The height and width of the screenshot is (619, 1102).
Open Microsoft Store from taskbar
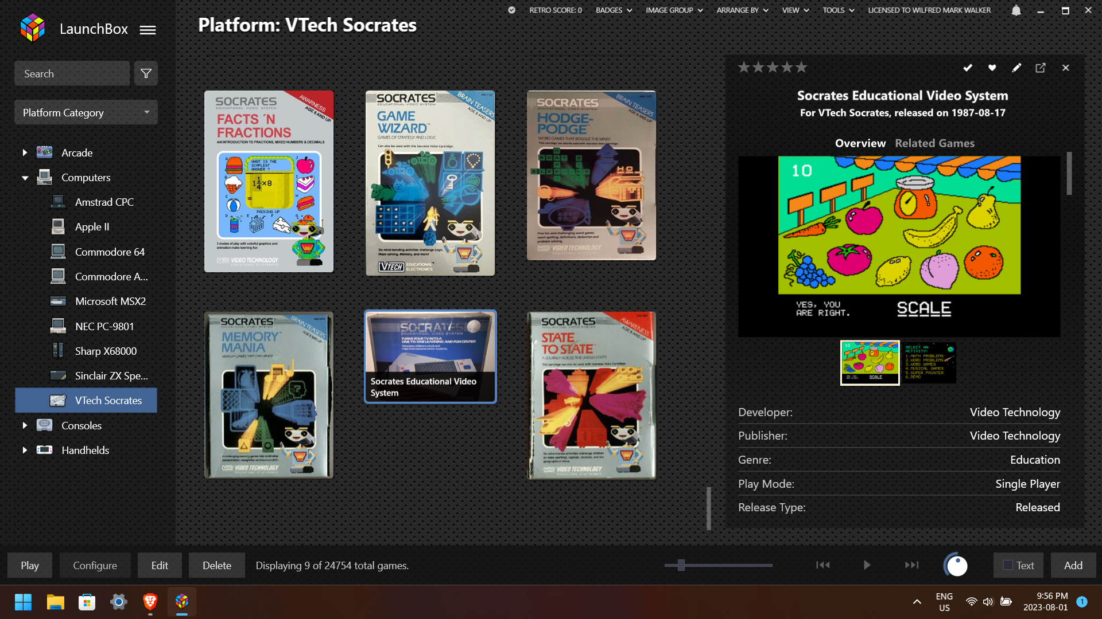click(87, 602)
